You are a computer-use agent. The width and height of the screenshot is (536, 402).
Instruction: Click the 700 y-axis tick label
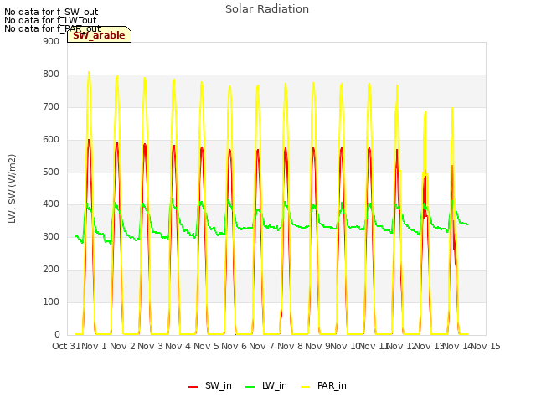(x=51, y=106)
